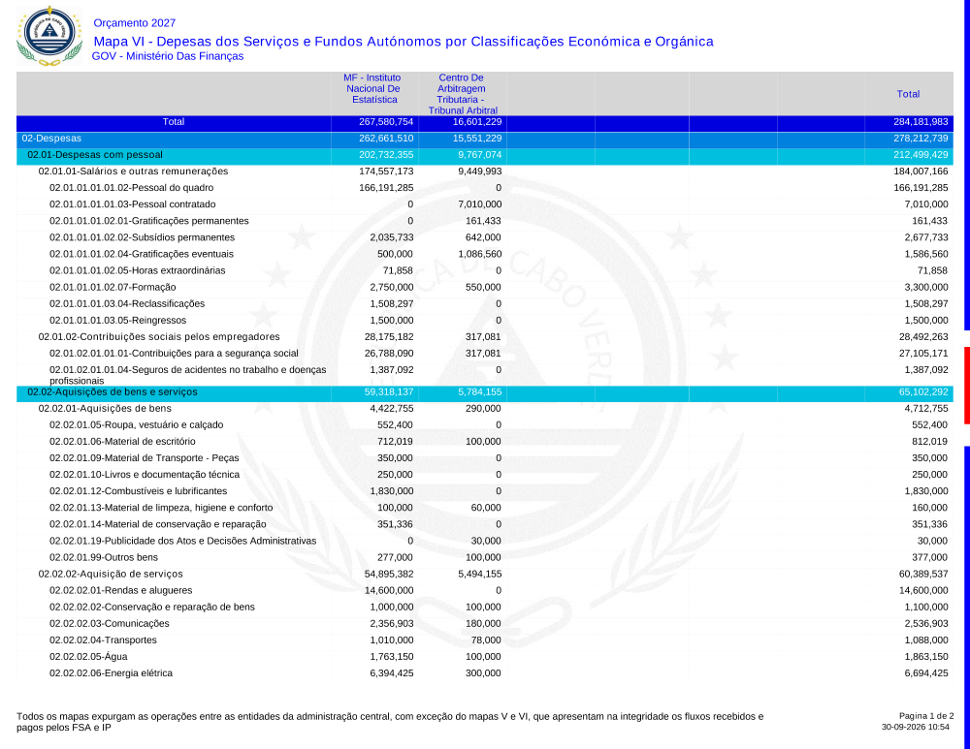This screenshot has height=749, width=970.
Task: Select the 02-Despesas total 278,212,739
Action: [x=921, y=139]
